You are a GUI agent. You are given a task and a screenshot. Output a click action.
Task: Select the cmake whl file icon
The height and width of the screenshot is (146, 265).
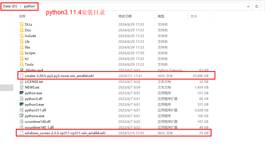coord(22,76)
